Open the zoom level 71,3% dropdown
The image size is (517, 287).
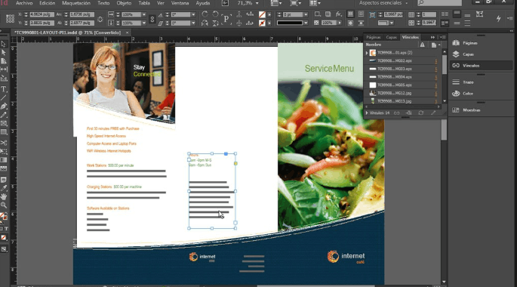(257, 3)
